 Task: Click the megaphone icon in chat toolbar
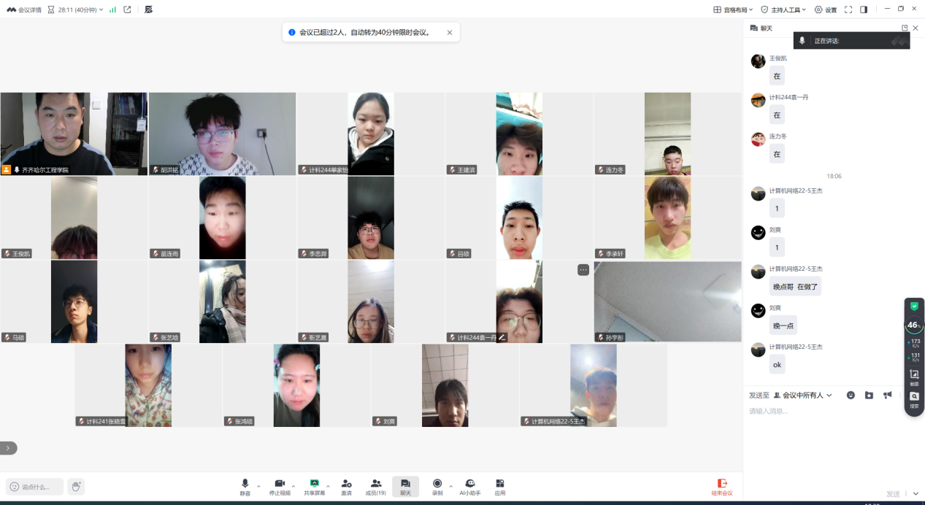[x=887, y=395]
